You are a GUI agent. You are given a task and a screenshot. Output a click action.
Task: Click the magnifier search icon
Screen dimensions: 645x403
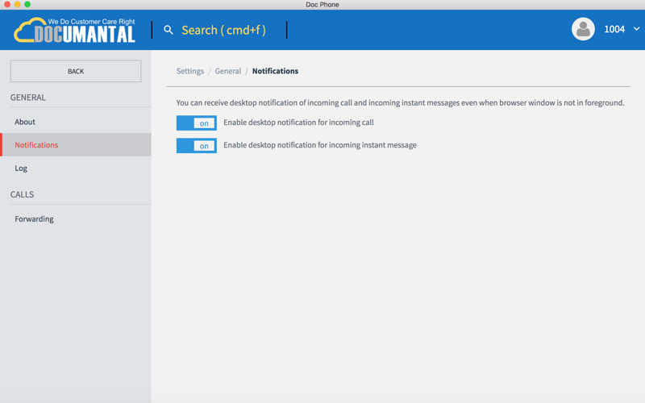click(x=169, y=30)
